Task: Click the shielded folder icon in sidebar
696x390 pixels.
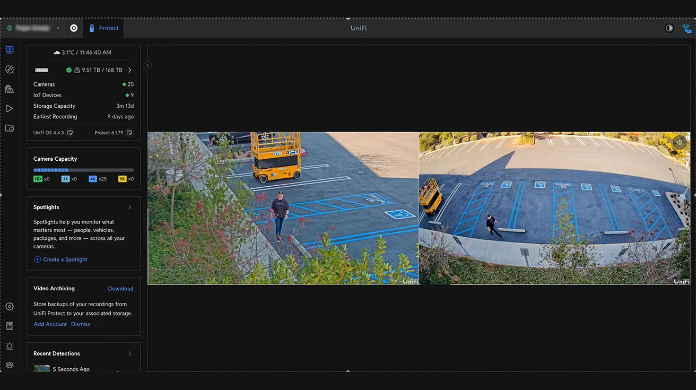Action: point(10,128)
